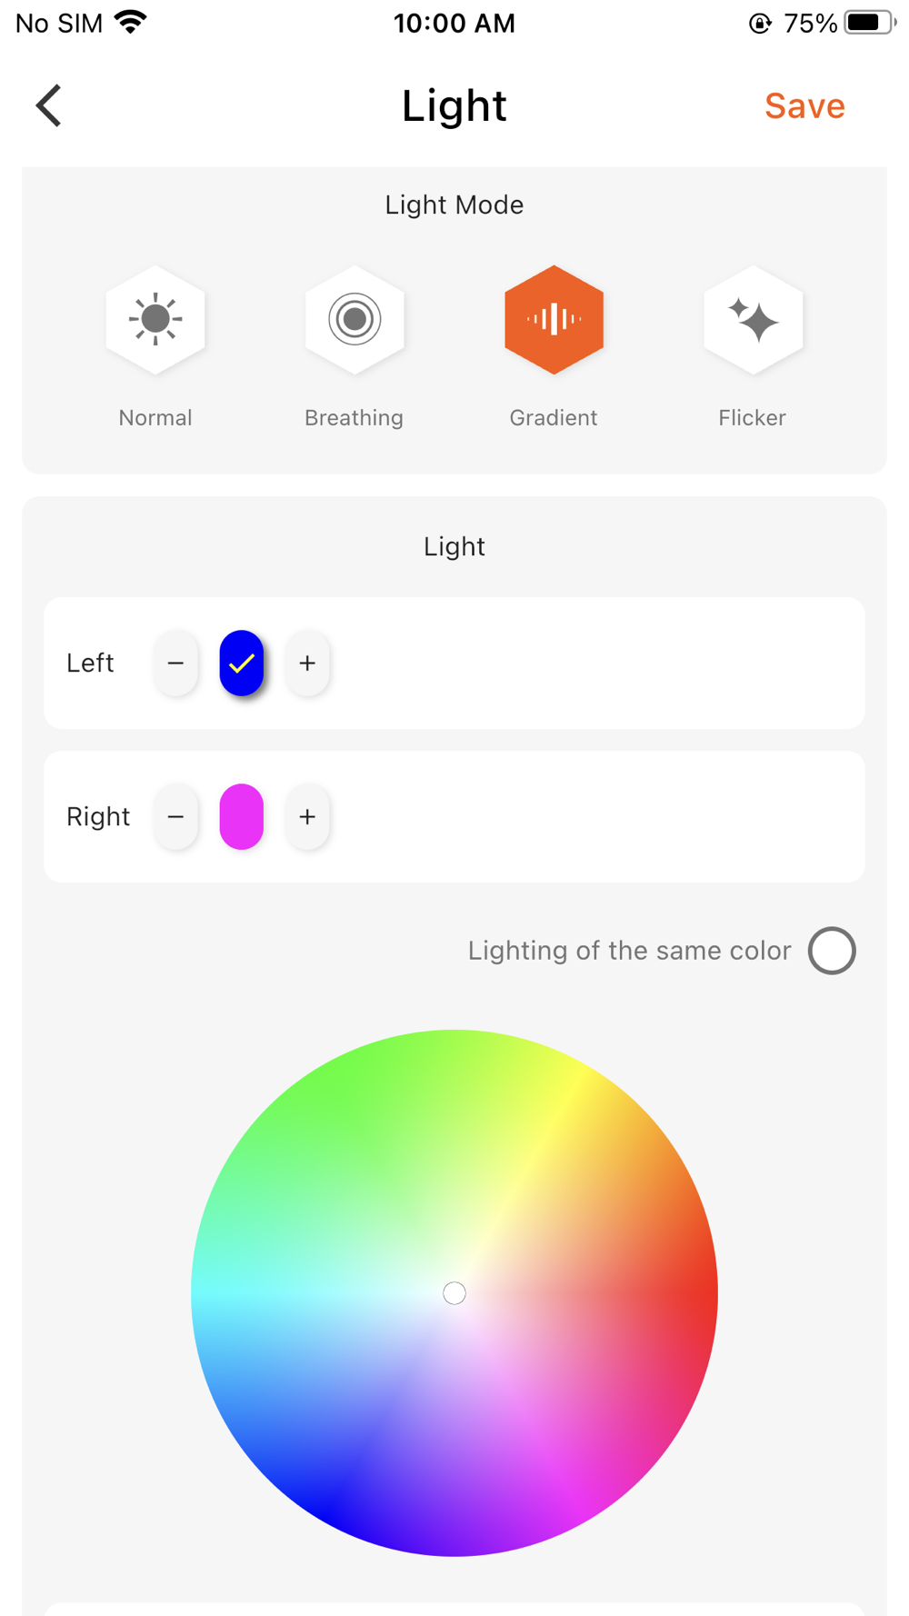
Task: Select the Breathing light mode icon
Action: click(355, 319)
